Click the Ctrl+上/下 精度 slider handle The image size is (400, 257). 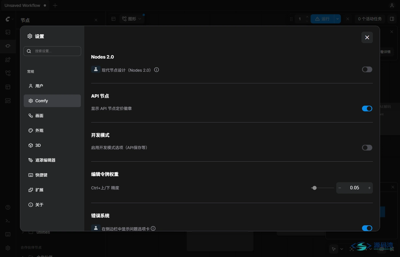pos(315,188)
